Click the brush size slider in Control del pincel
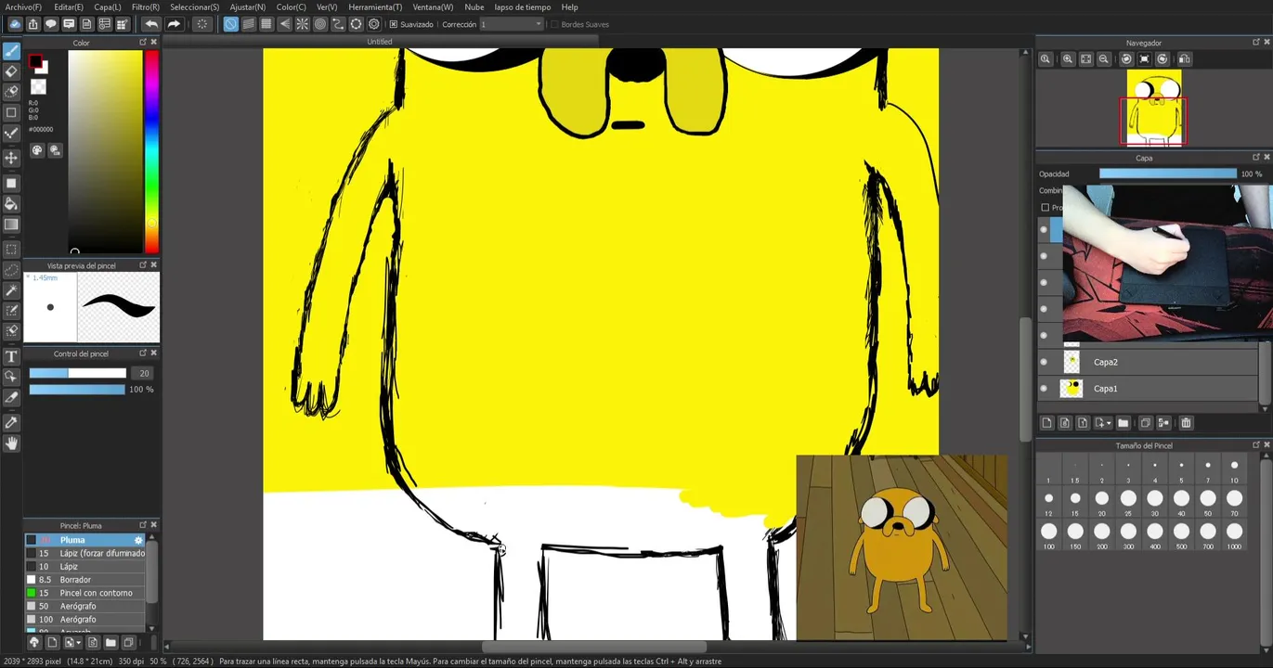 77,373
